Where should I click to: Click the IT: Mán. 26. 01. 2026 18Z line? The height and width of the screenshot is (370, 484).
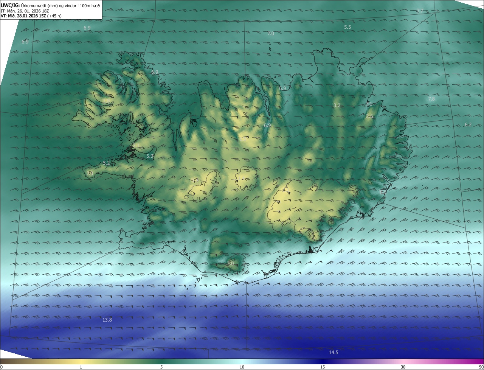25,11
